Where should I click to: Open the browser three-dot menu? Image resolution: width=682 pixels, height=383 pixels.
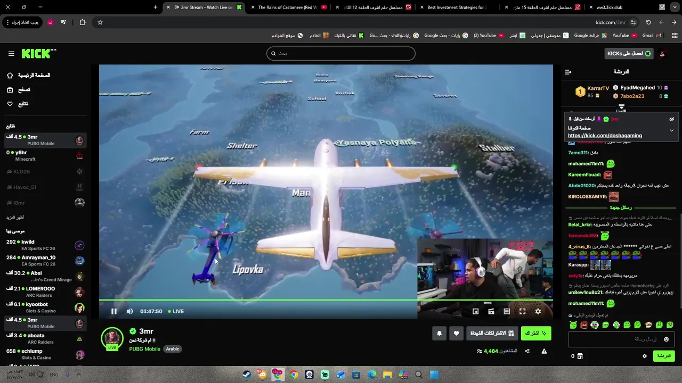(x=7, y=22)
